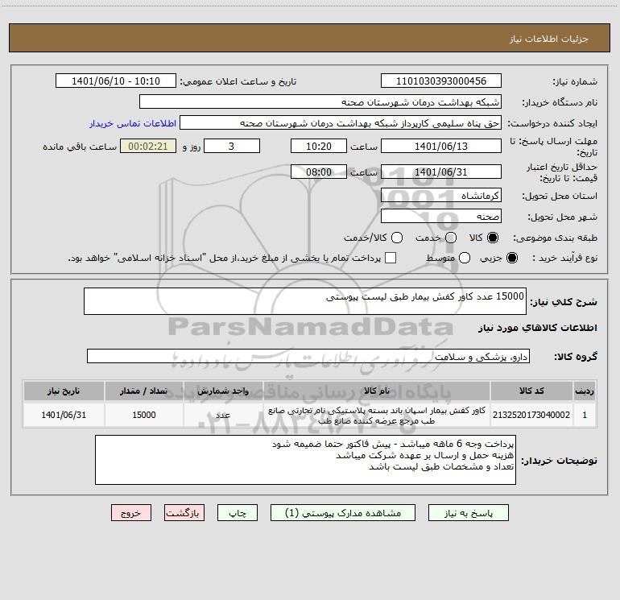Click the item name cell کاور کفش بیمار
The width and height of the screenshot is (620, 600).
coord(377,415)
